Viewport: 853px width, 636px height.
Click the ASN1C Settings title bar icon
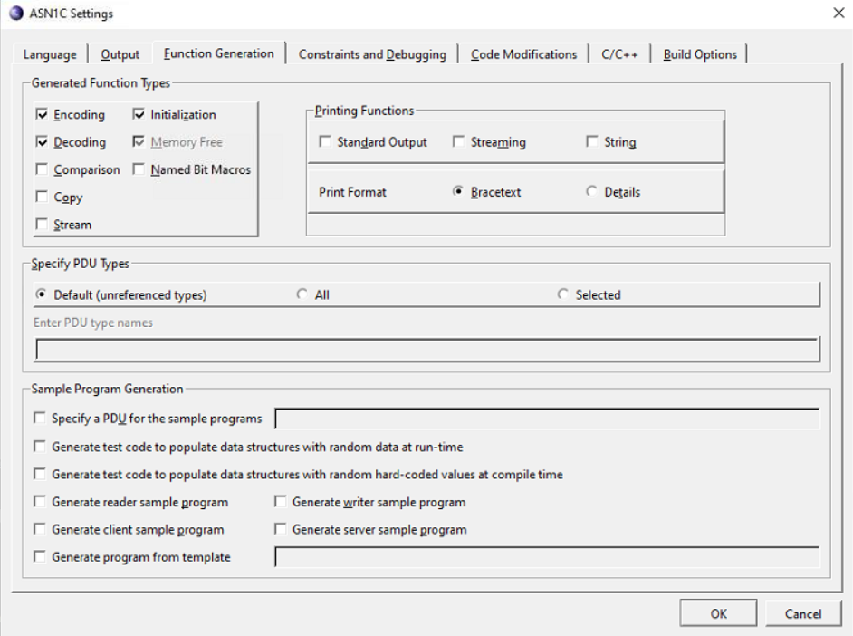click(x=17, y=13)
